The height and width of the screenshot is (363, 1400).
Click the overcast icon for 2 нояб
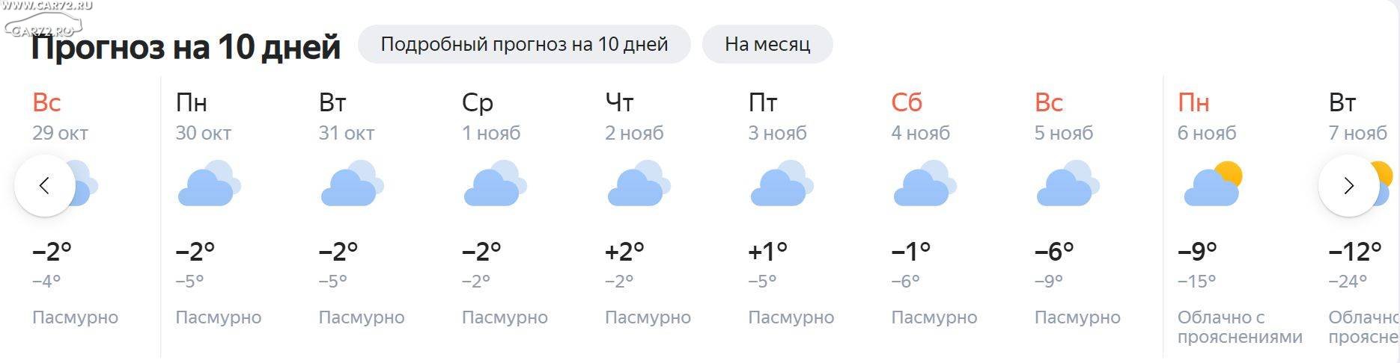pyautogui.click(x=639, y=183)
